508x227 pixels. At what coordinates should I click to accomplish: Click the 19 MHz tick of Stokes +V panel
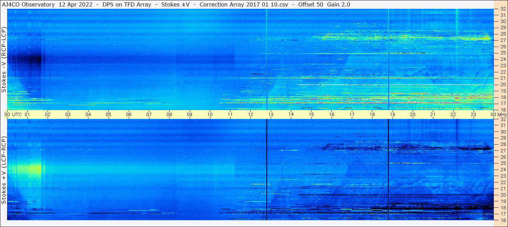(503, 201)
